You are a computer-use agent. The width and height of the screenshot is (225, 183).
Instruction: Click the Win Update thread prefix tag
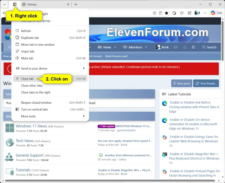[106, 126]
